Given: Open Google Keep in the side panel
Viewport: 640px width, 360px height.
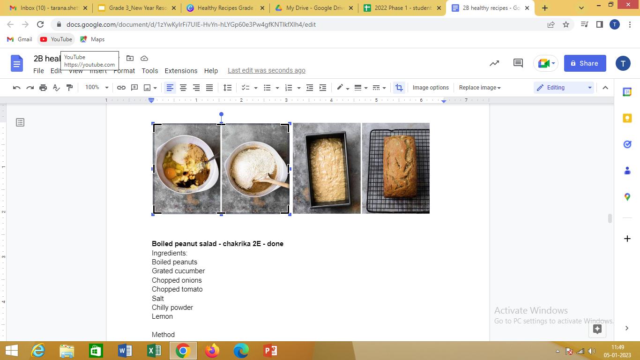Looking at the screenshot, I should pyautogui.click(x=627, y=119).
